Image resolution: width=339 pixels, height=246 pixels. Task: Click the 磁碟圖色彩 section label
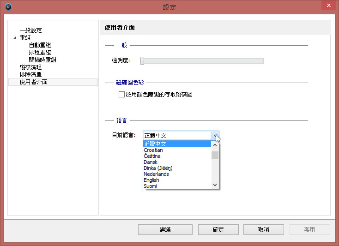130,83
